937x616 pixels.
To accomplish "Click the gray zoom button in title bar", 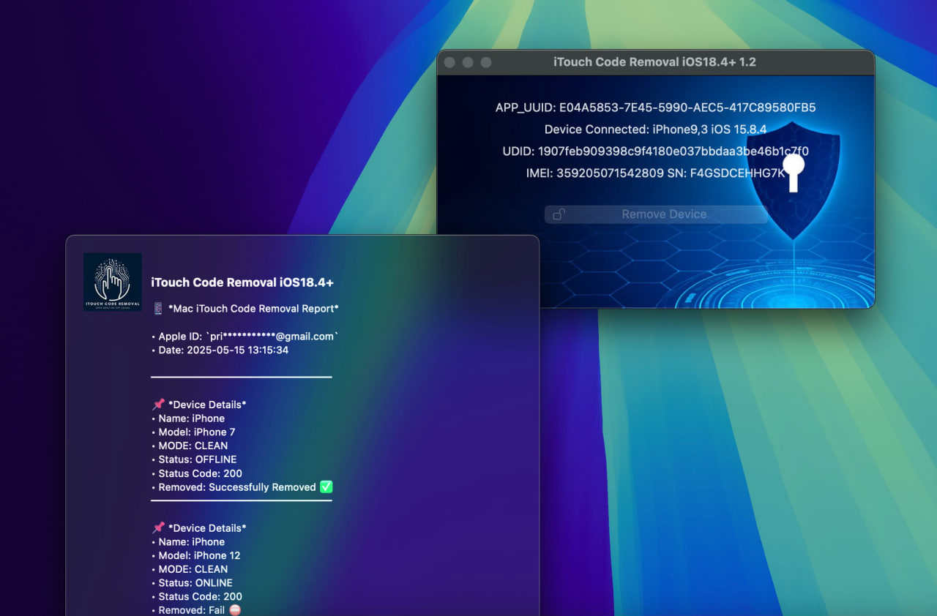I will [485, 63].
